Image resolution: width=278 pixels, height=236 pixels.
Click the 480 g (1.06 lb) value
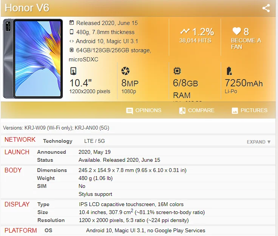point(96,178)
